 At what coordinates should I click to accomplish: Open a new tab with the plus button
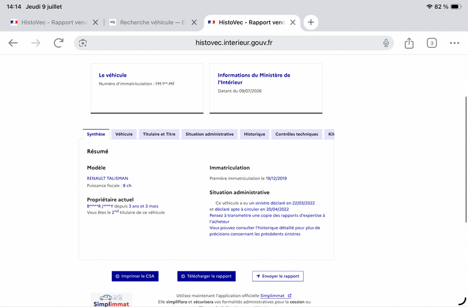pos(311,22)
